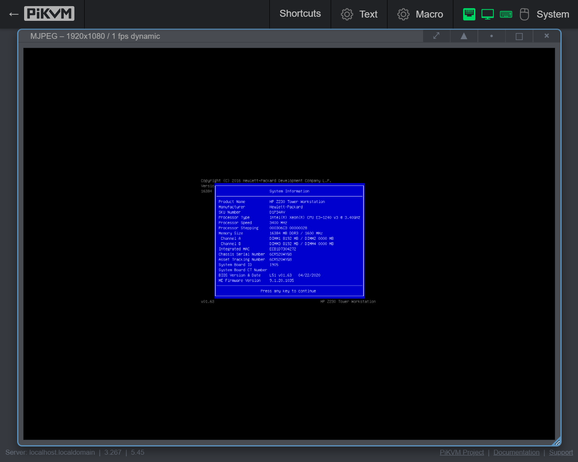This screenshot has height=462, width=578.
Task: Click the Channel A DIMM1 memory value
Action: click(301, 239)
